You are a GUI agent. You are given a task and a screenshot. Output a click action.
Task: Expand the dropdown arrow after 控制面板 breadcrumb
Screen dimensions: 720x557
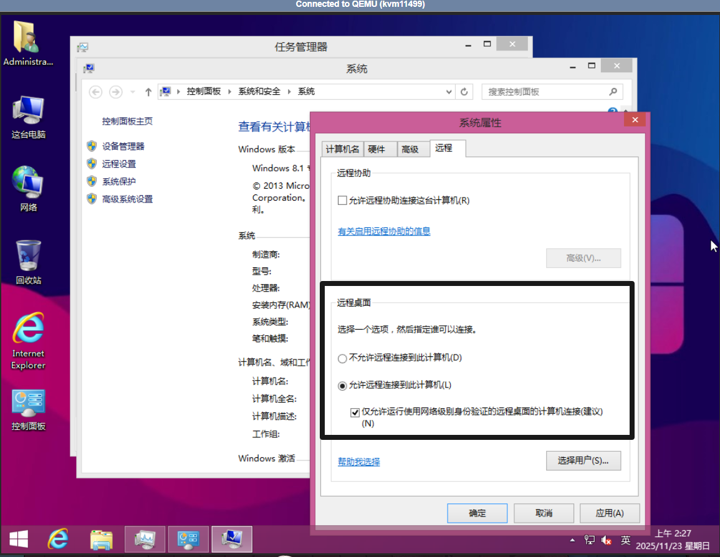[x=229, y=92]
